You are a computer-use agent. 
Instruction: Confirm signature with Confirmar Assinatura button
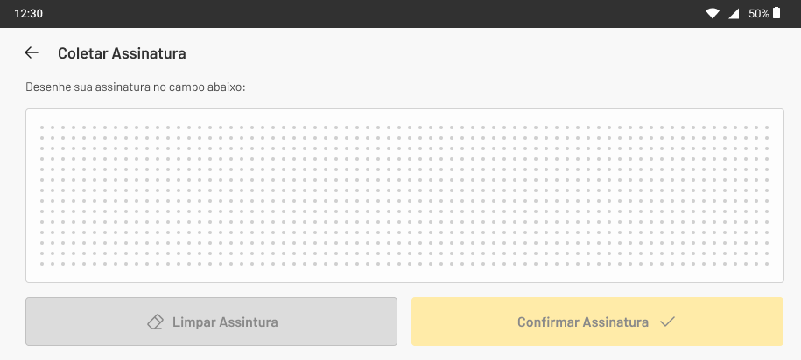[597, 322]
